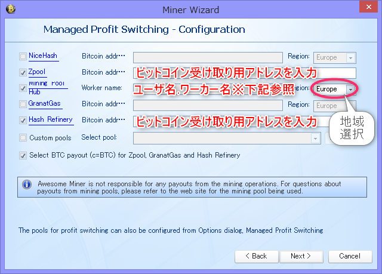This screenshot has height=274, width=382.
Task: Click the 'Worker name:' label
Action: click(102, 88)
